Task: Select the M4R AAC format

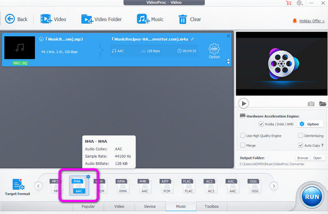Action: point(144,186)
